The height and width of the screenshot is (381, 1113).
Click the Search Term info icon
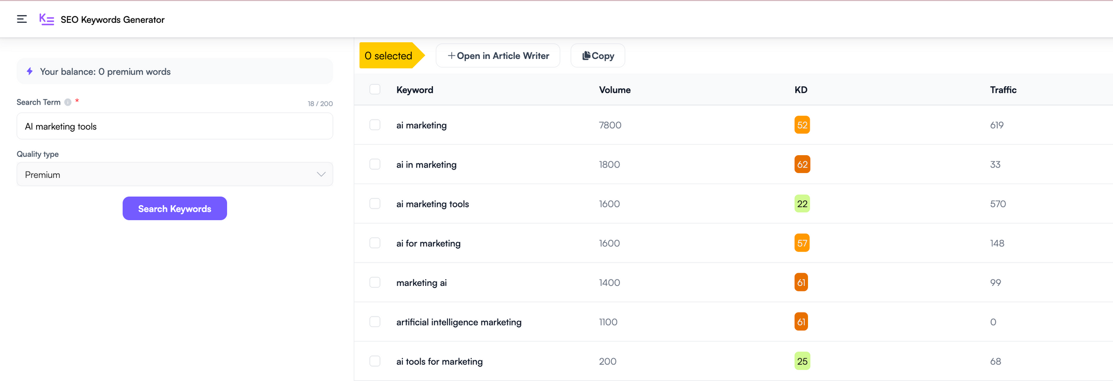[68, 102]
